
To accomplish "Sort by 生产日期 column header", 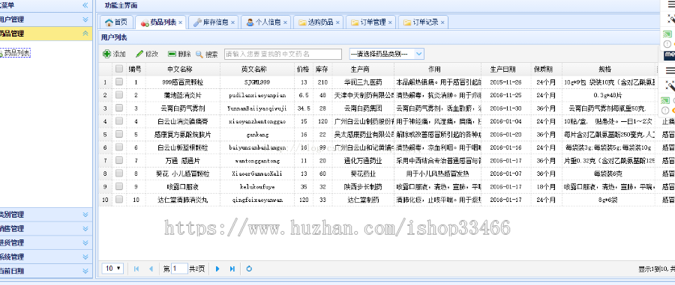I will click(x=505, y=69).
